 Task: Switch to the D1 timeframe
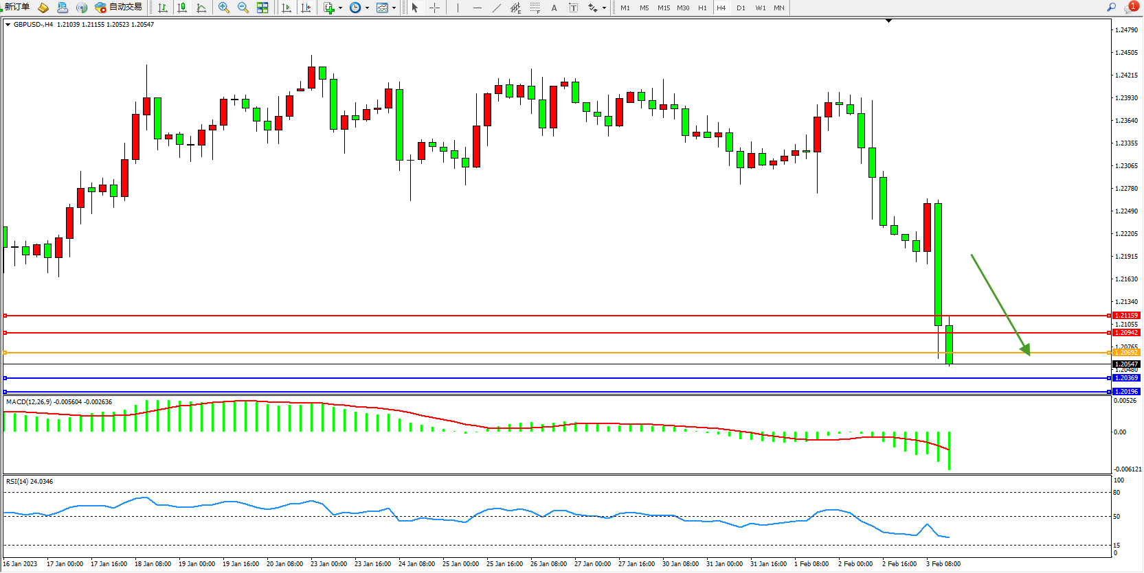(741, 8)
